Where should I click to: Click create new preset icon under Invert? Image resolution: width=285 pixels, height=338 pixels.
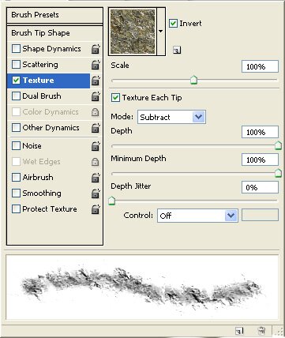click(x=177, y=50)
